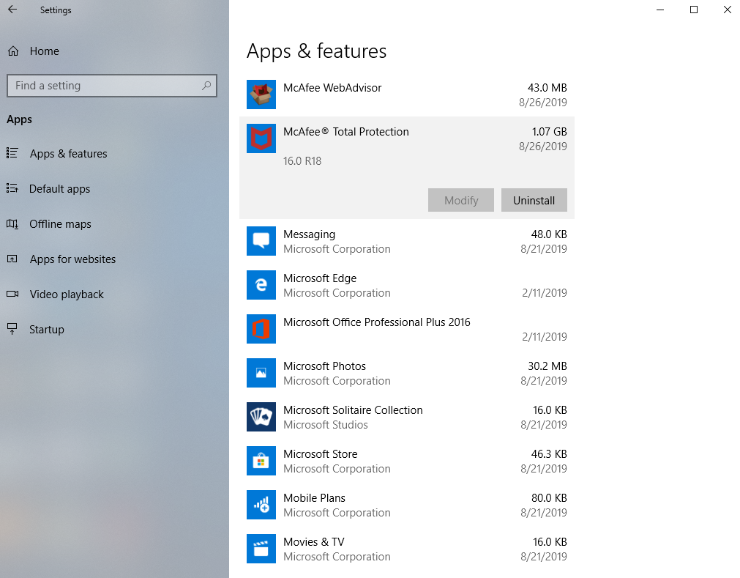Screen dimensions: 740x578
Task: Click the back arrow in Settings
Action: [12, 10]
